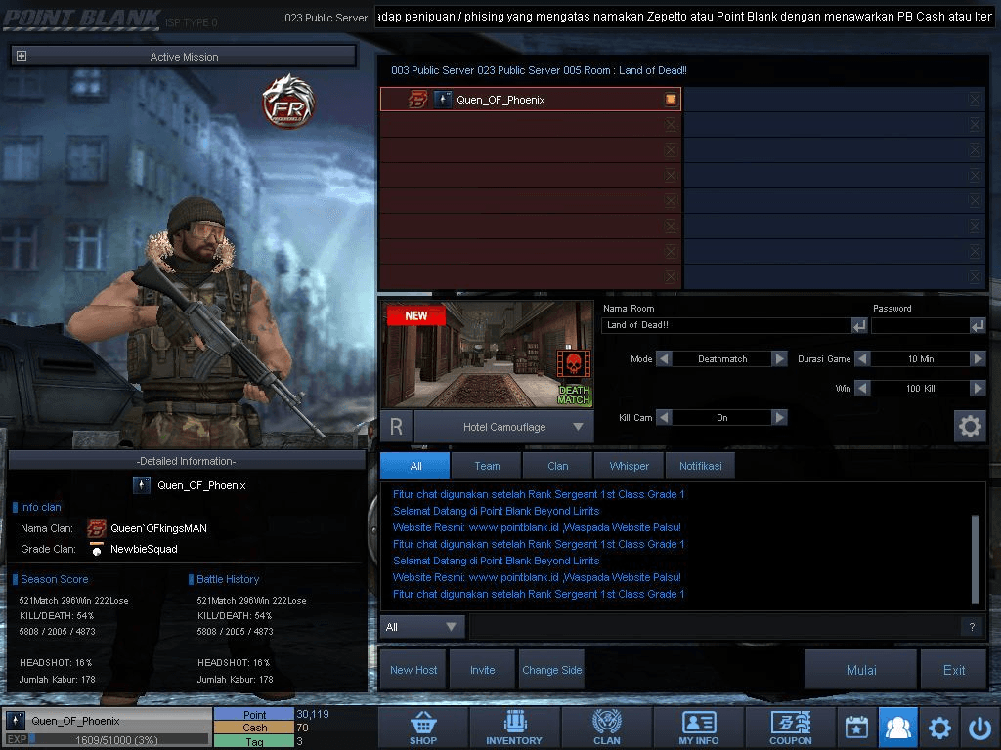Click the orange host badge beside Quen_OF_Phoenix
Screen dimensions: 1001x750
(671, 99)
